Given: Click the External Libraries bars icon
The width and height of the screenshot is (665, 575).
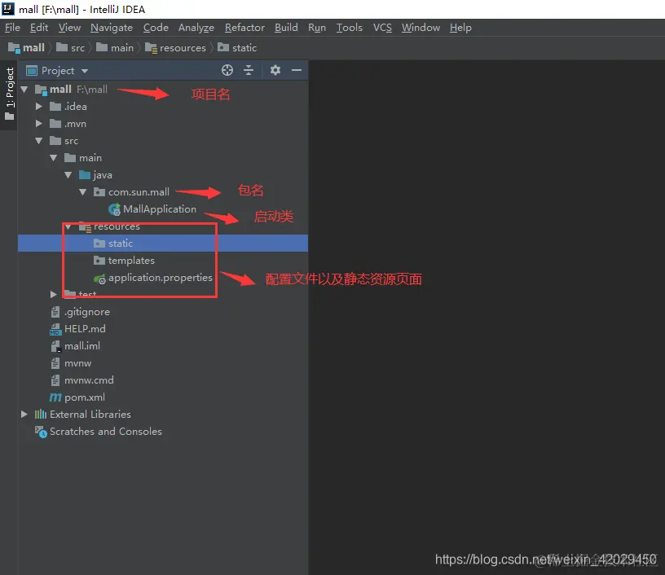Looking at the screenshot, I should [41, 414].
